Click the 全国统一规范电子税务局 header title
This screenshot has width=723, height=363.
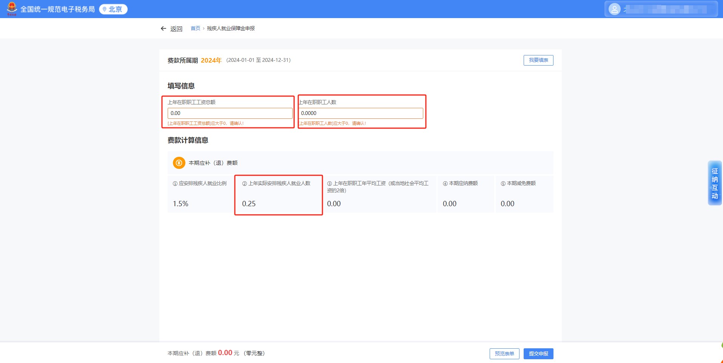(x=57, y=9)
